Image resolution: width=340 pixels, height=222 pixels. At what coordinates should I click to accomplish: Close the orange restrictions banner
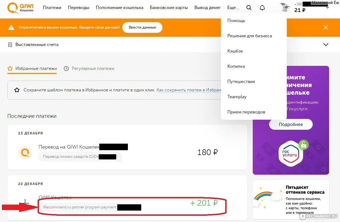click(x=326, y=27)
